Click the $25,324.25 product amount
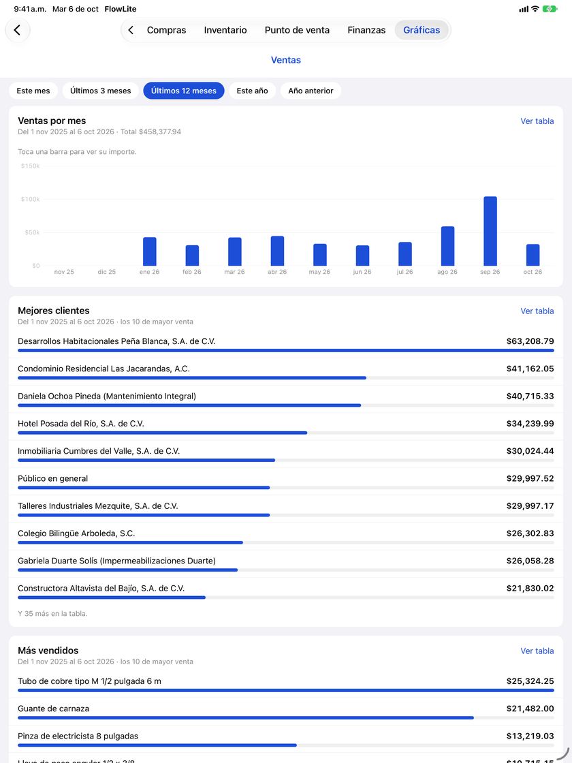Screen dimensions: 572x763 click(x=530, y=681)
